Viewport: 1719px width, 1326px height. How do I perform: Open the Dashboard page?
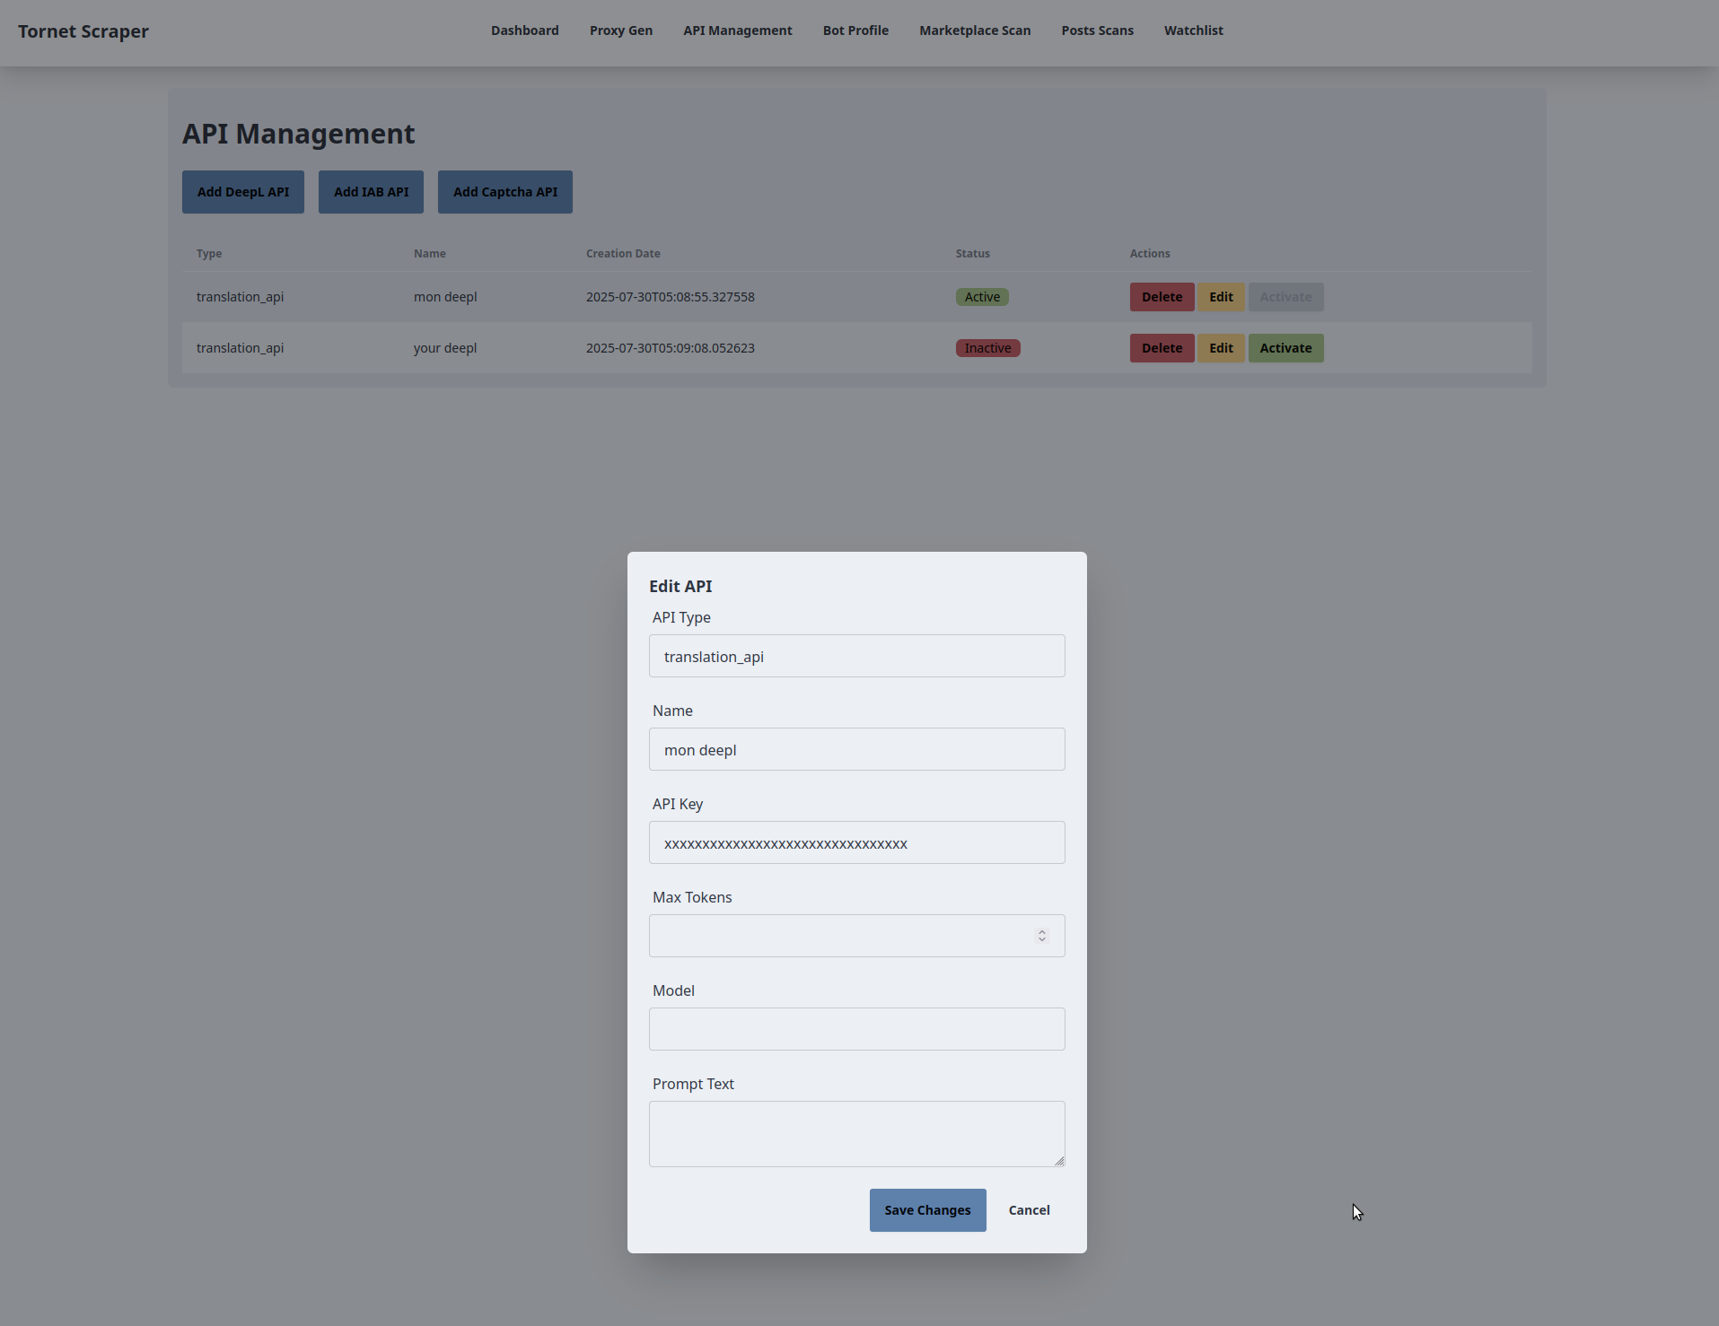pyautogui.click(x=524, y=30)
